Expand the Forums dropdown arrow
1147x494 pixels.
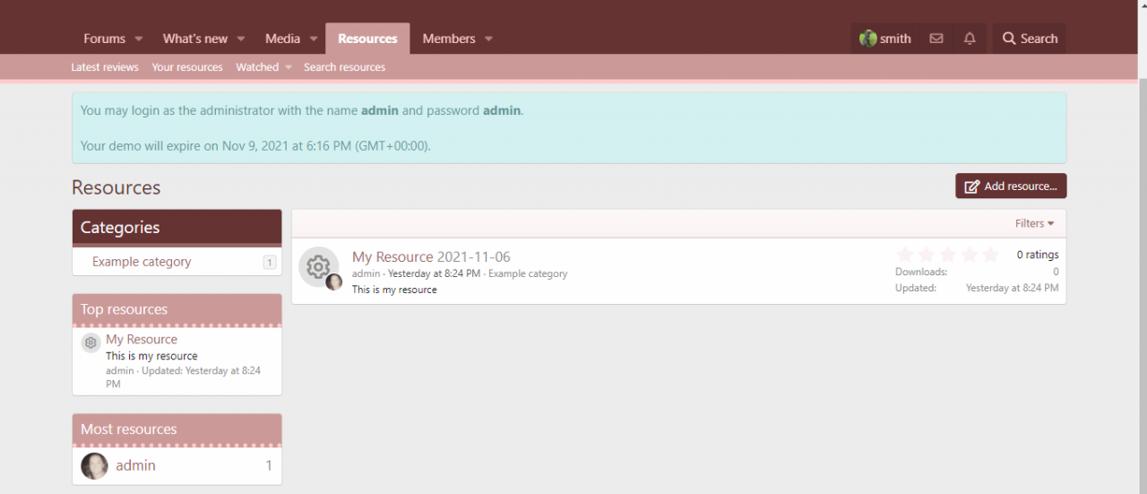[139, 39]
